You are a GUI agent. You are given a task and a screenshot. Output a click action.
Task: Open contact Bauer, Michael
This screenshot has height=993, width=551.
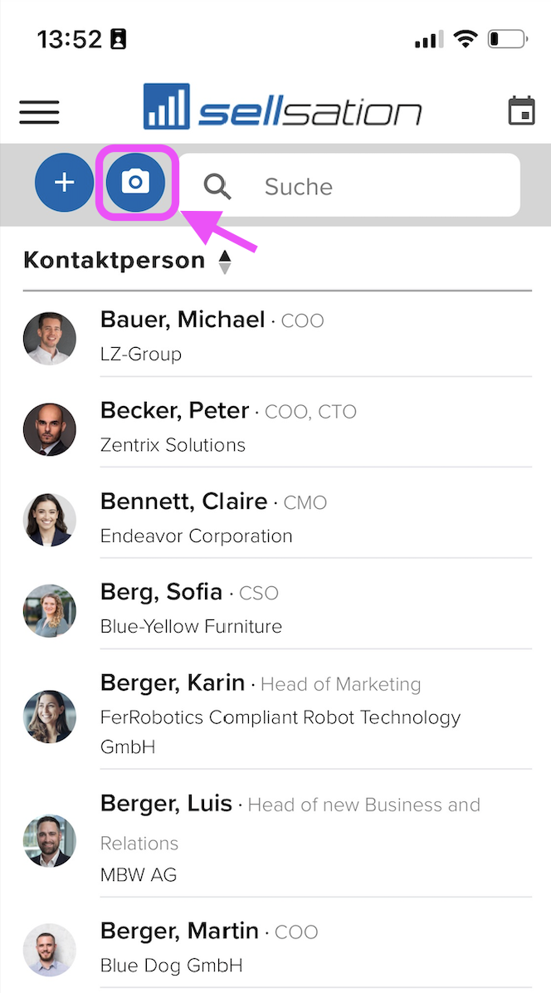(277, 337)
